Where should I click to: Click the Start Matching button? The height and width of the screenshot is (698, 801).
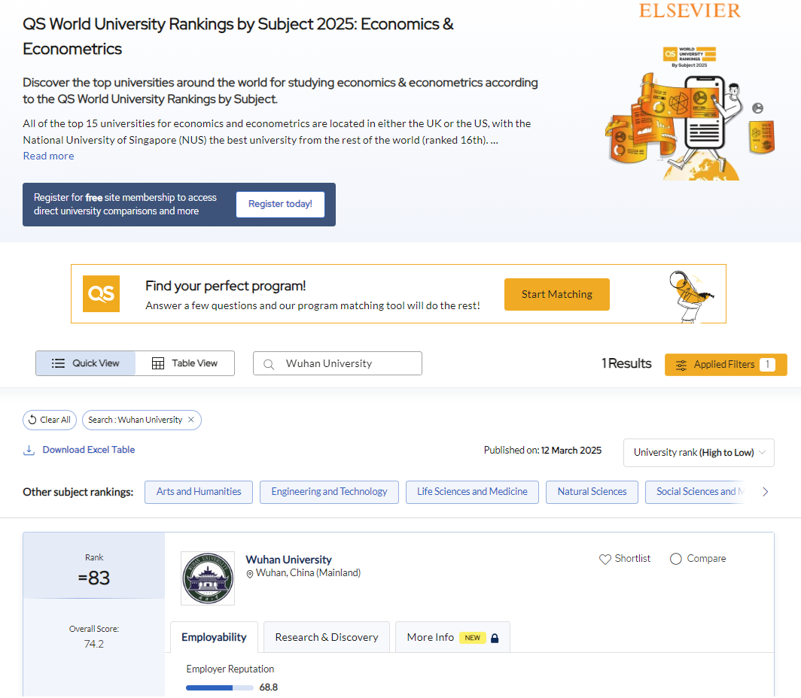pyautogui.click(x=556, y=294)
